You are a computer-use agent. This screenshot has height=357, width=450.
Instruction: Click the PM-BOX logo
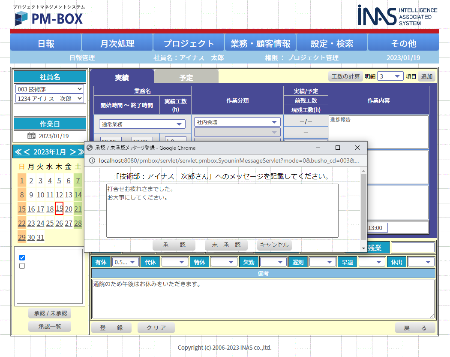[48, 18]
